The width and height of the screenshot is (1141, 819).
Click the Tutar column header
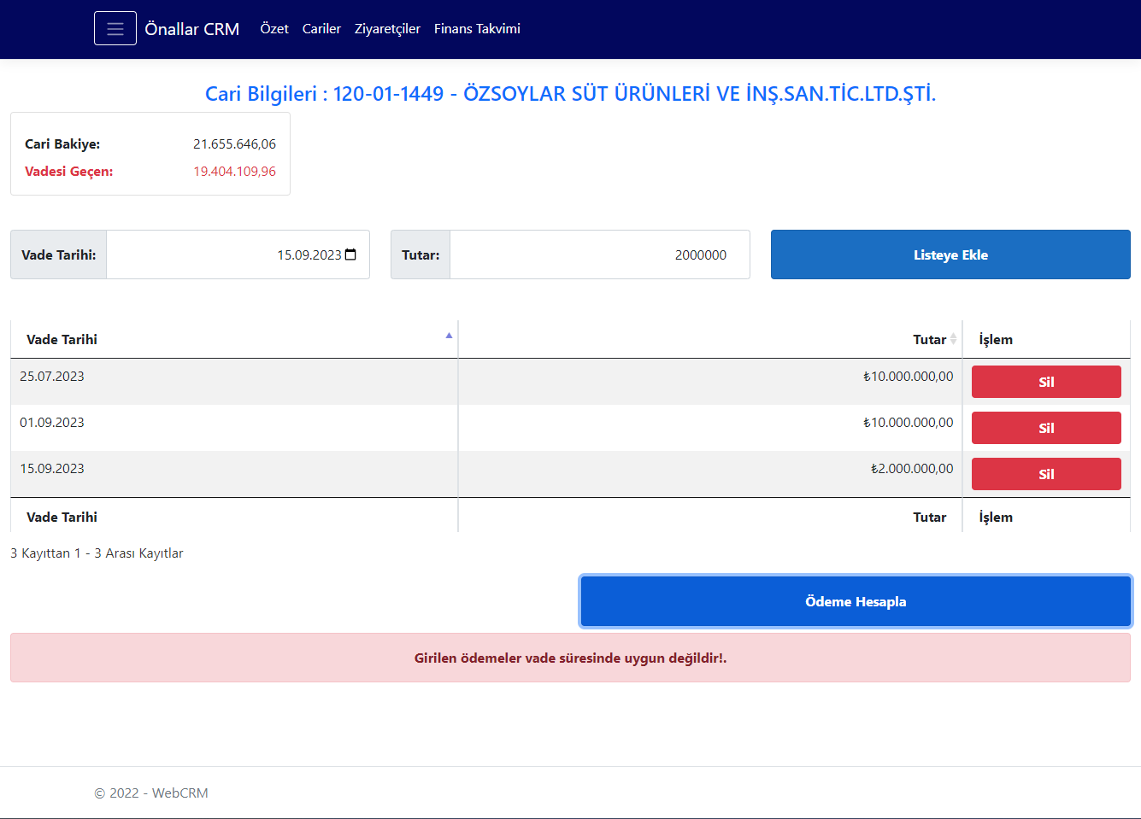coord(710,339)
